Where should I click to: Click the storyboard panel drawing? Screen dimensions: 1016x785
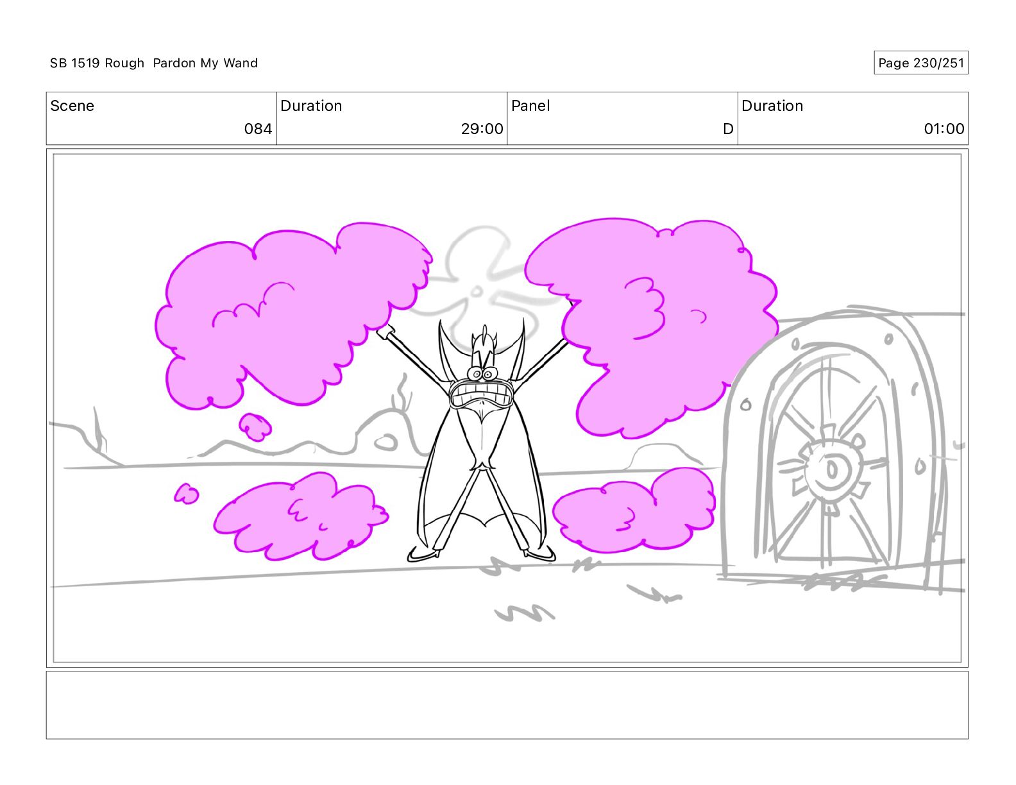[507, 408]
